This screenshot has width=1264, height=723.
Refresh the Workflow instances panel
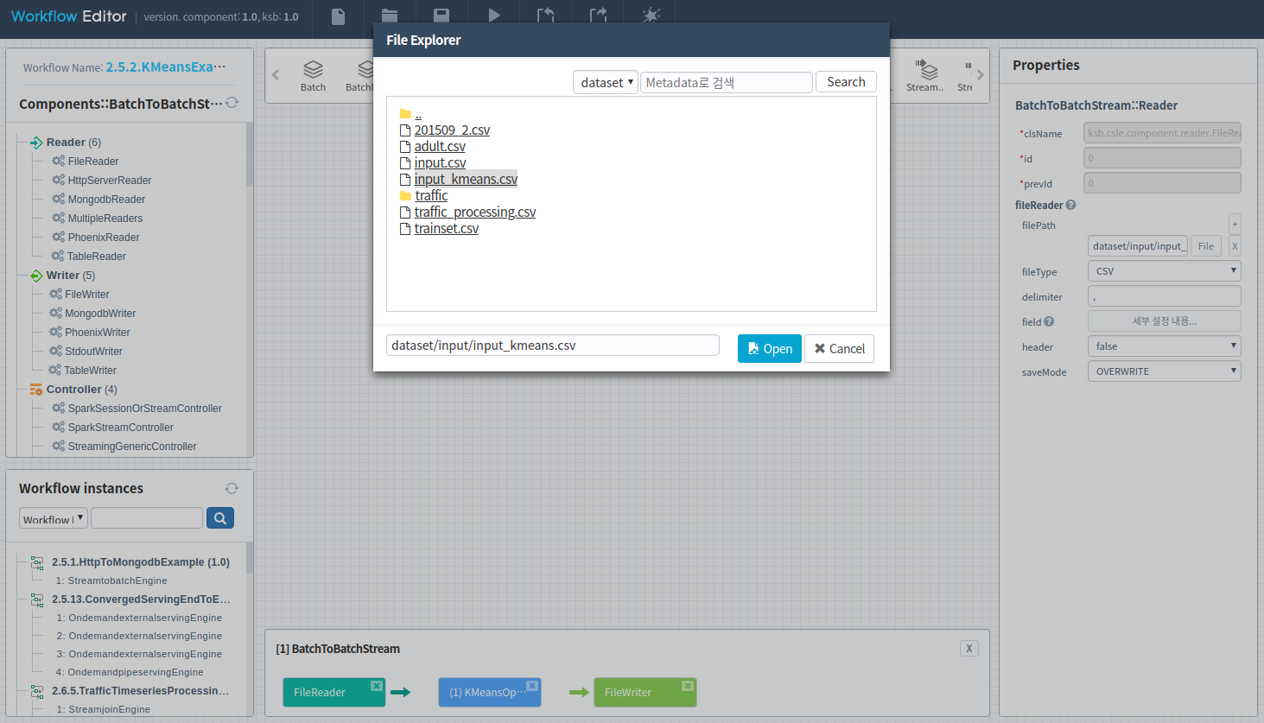[x=232, y=488]
